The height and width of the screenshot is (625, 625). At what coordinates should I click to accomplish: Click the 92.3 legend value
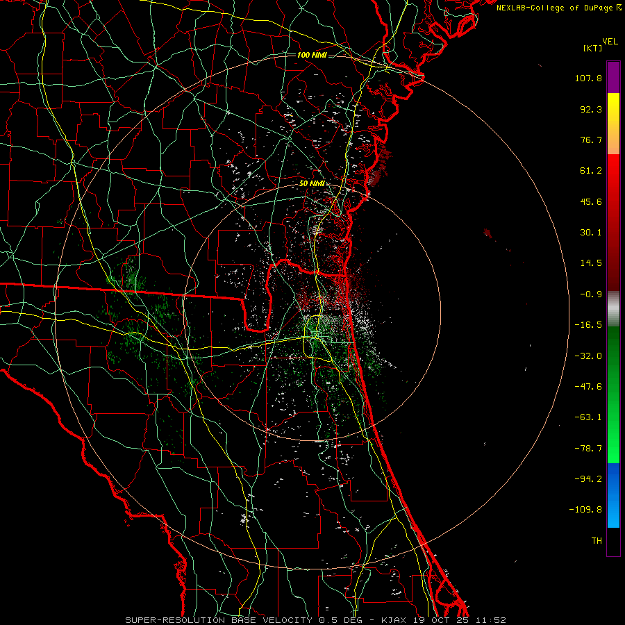(591, 109)
